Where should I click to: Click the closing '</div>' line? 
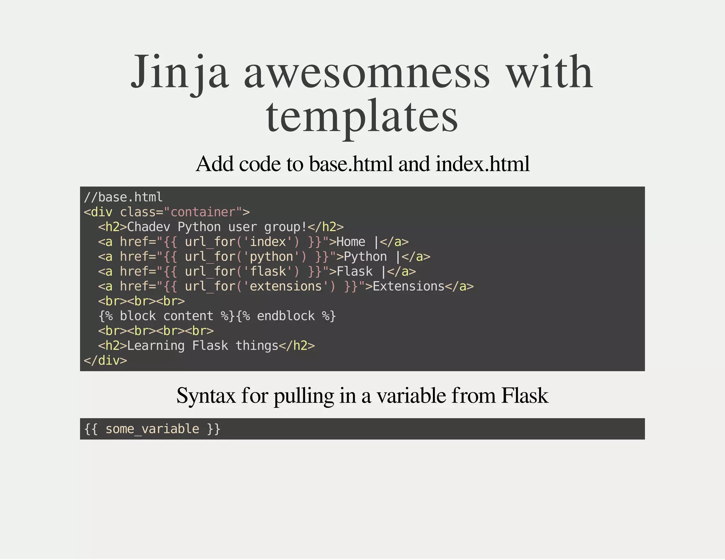105,361
